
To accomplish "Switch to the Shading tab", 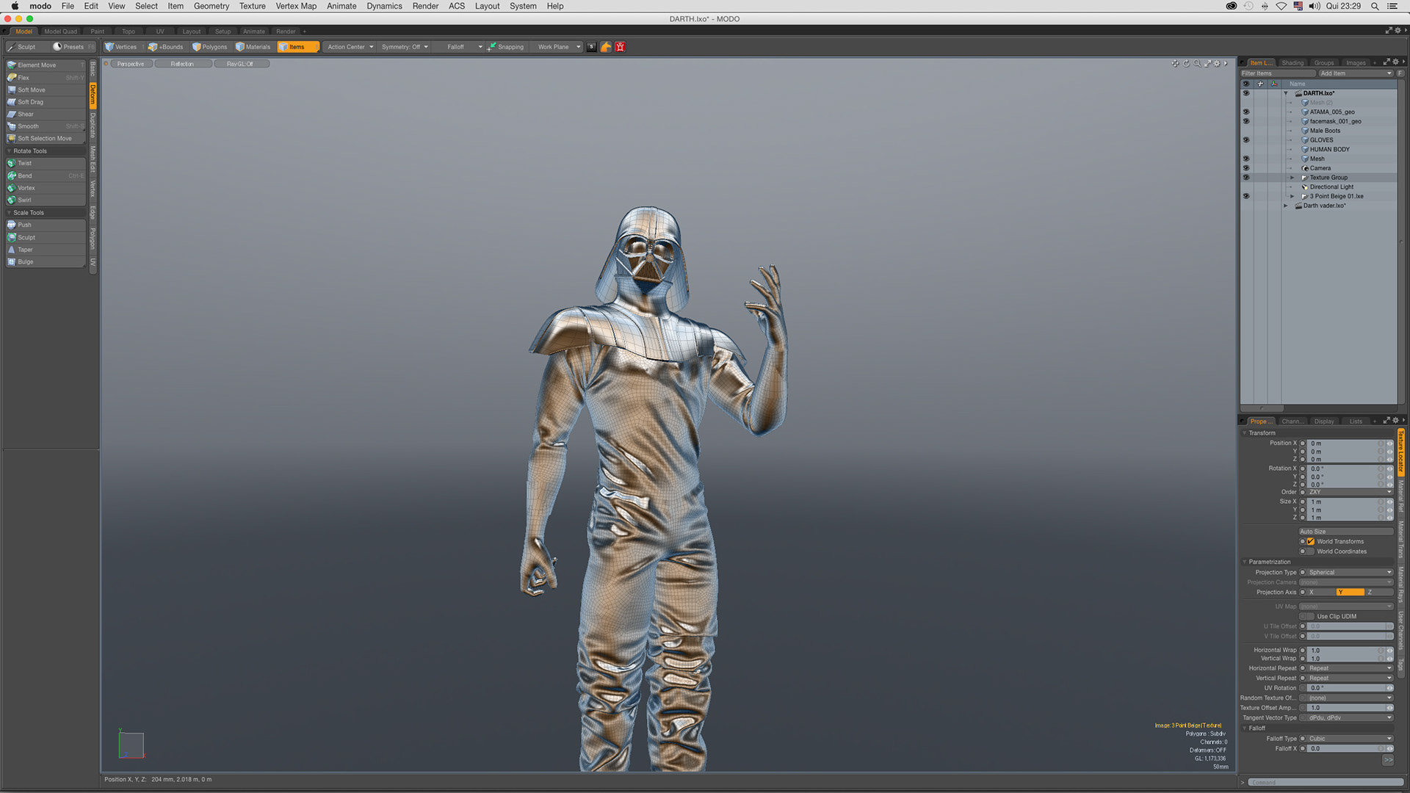I will 1292,63.
